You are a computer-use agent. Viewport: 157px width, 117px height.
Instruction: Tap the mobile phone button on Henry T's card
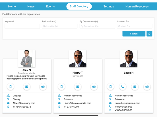pos(61,87)
